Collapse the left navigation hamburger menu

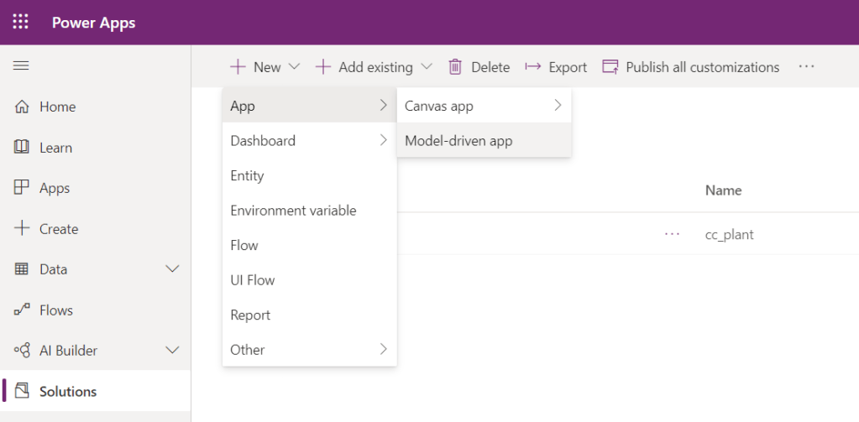pos(21,66)
